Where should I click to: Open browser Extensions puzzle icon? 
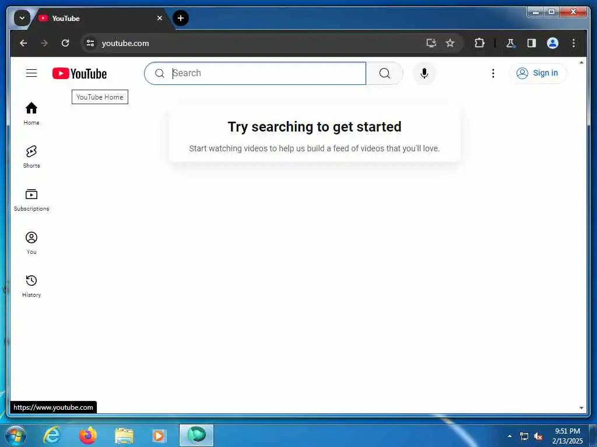coord(479,43)
